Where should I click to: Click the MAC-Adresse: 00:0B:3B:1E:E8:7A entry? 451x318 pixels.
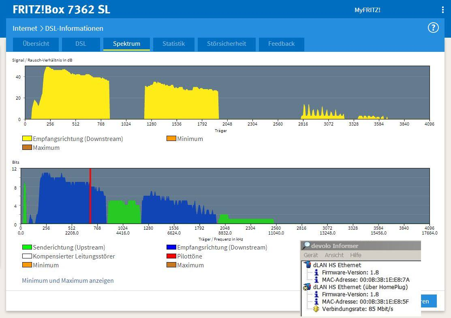point(366,280)
